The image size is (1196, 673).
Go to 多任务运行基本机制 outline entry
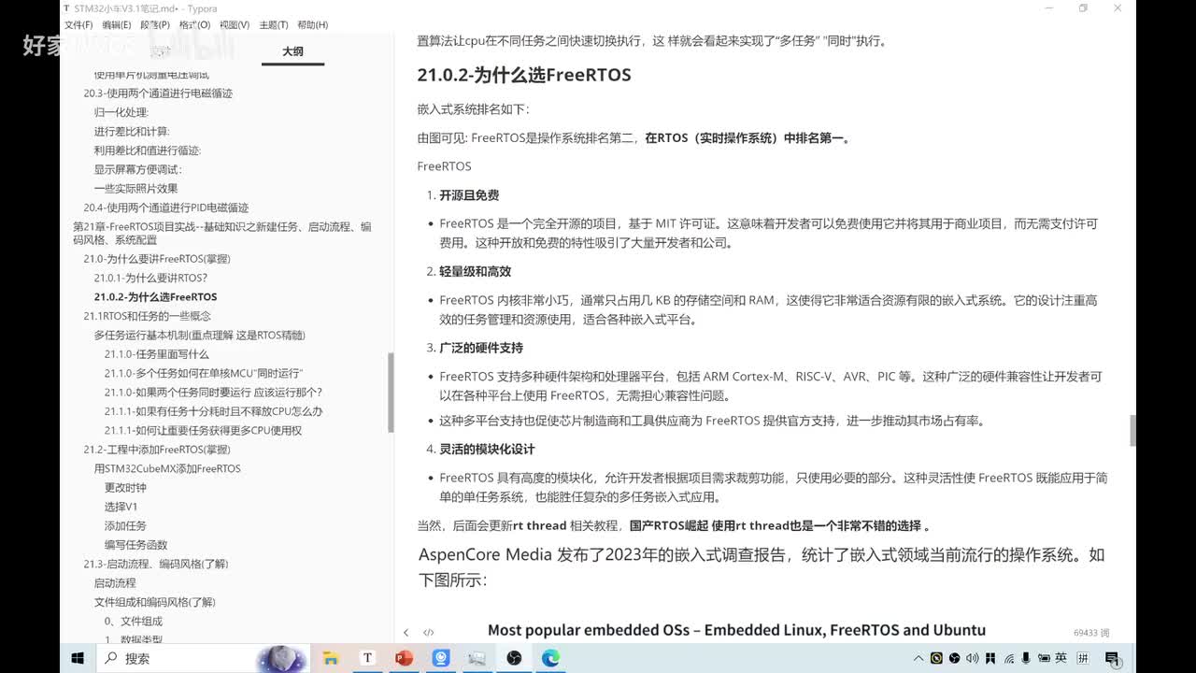[199, 335]
